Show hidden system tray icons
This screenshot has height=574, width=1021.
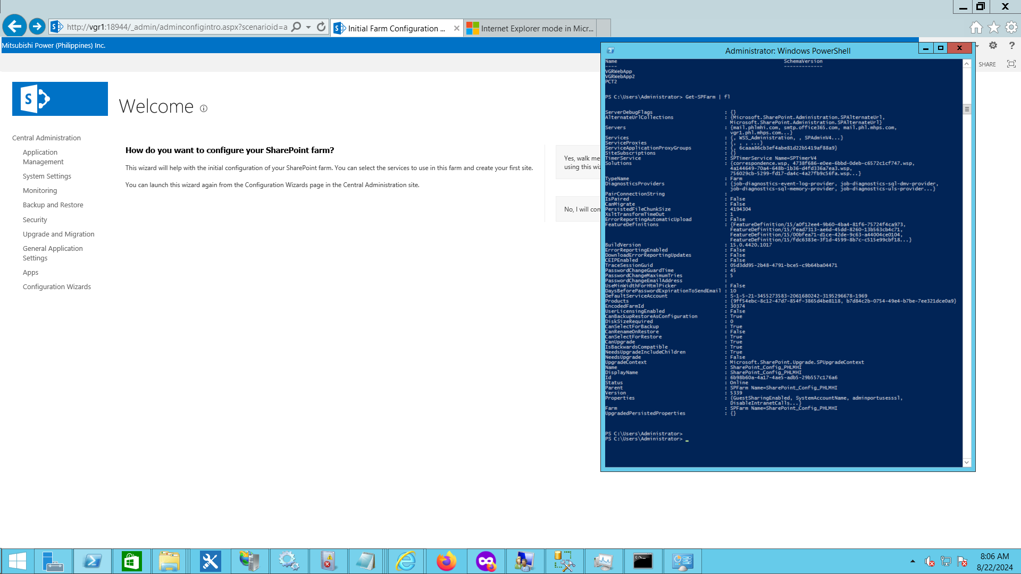point(913,561)
